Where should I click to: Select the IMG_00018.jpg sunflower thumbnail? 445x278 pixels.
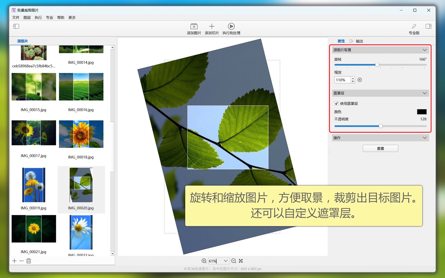click(x=81, y=134)
